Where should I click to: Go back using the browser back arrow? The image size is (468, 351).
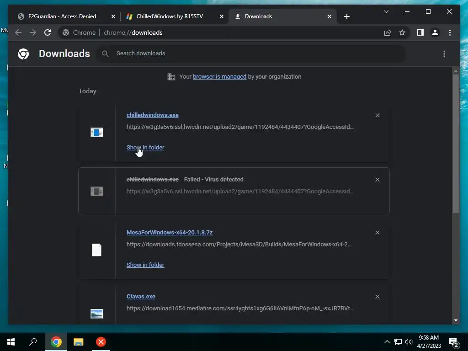pos(18,32)
